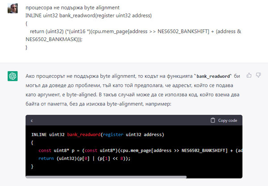Click 'INLINE uint32 bank_readword' line in user message
The width and height of the screenshot is (268, 186).
[x=88, y=16]
